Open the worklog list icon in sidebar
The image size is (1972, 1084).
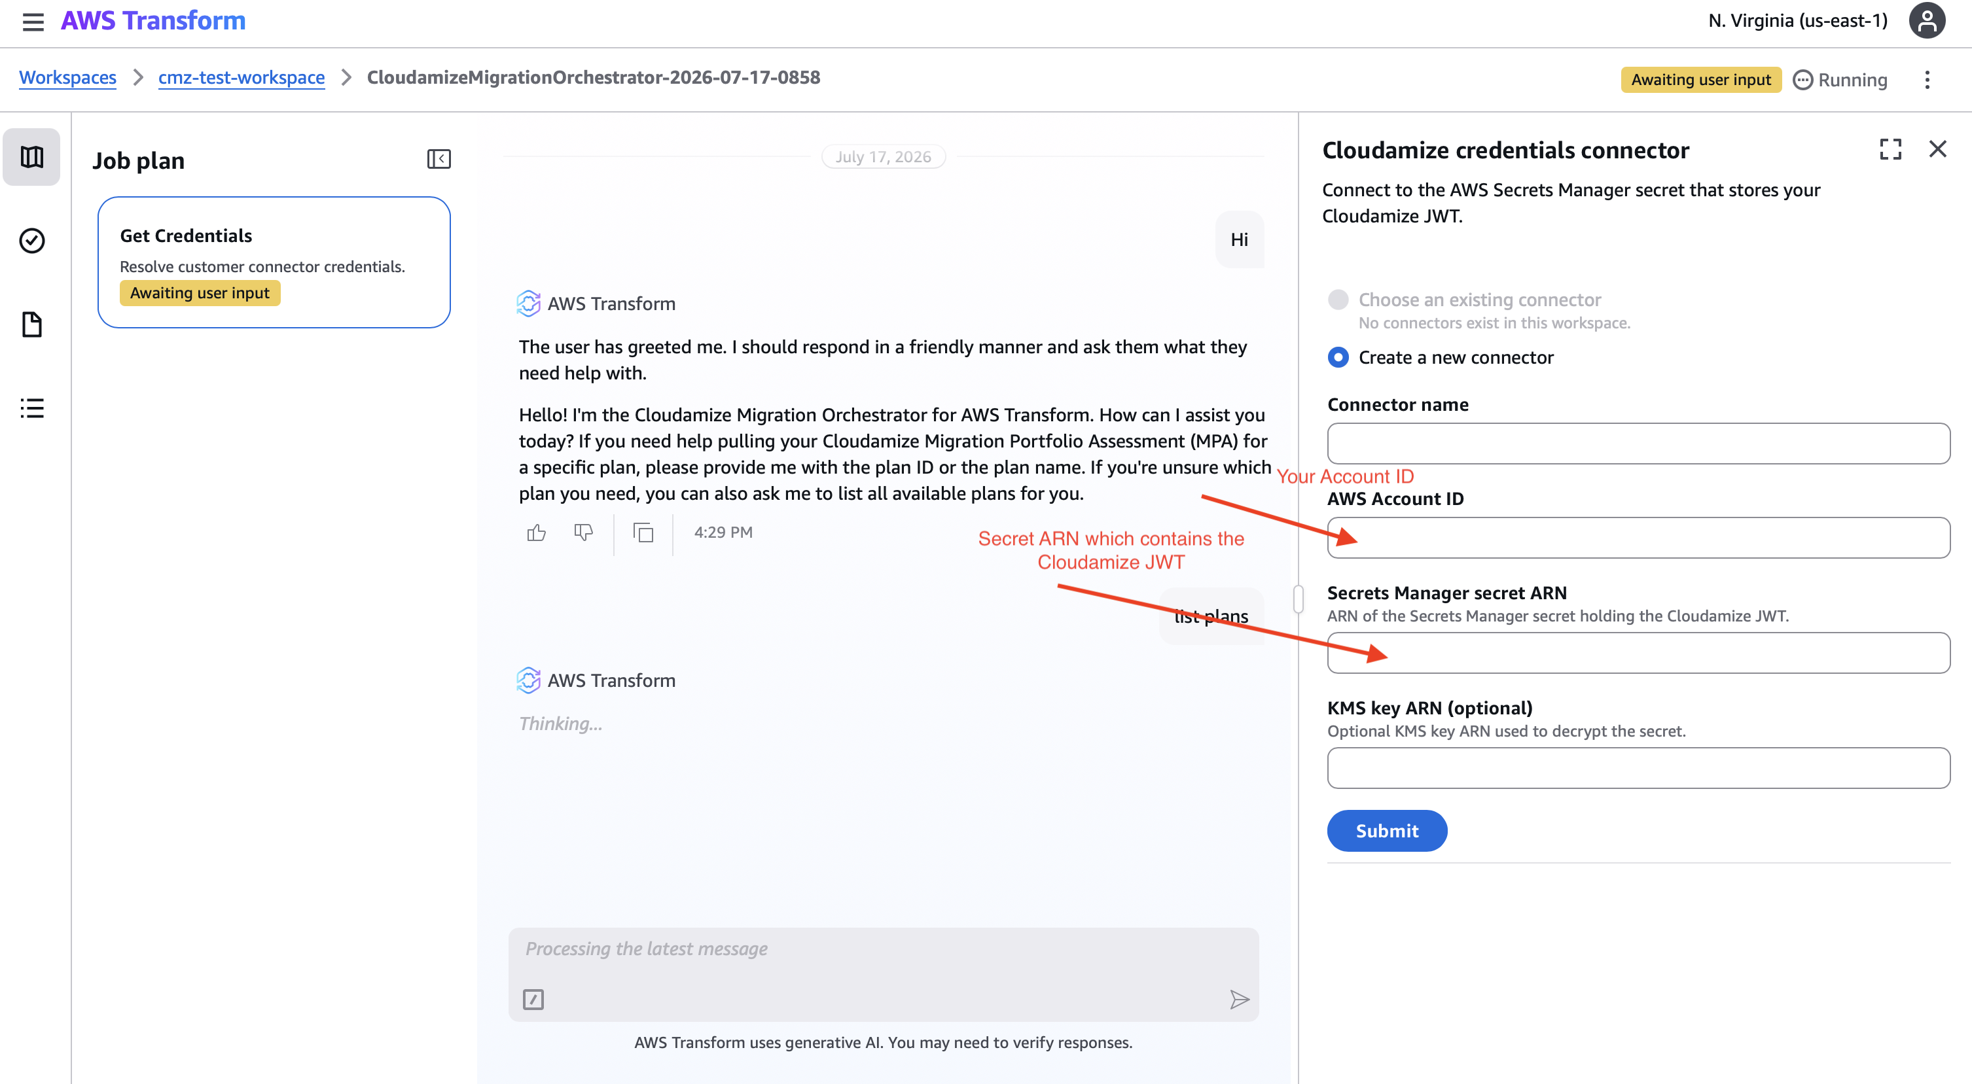[31, 408]
